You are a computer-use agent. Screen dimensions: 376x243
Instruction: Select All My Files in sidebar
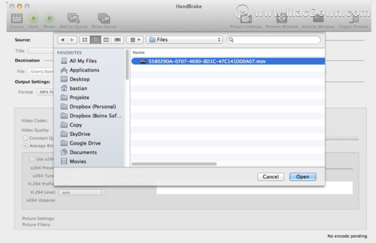click(x=83, y=61)
